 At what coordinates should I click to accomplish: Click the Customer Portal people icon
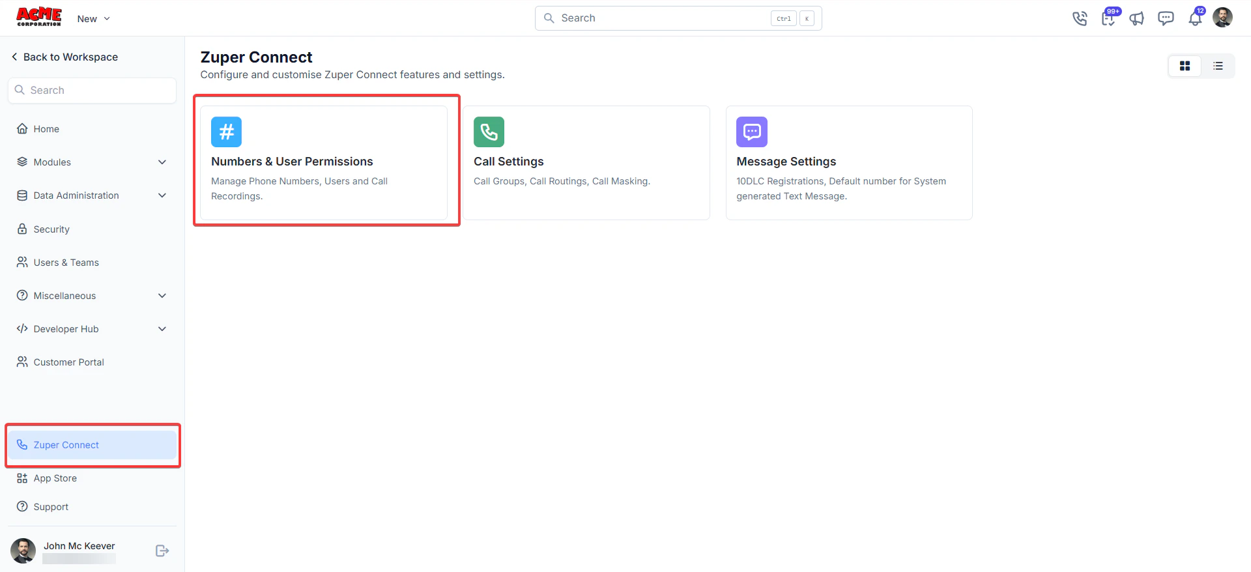point(22,362)
